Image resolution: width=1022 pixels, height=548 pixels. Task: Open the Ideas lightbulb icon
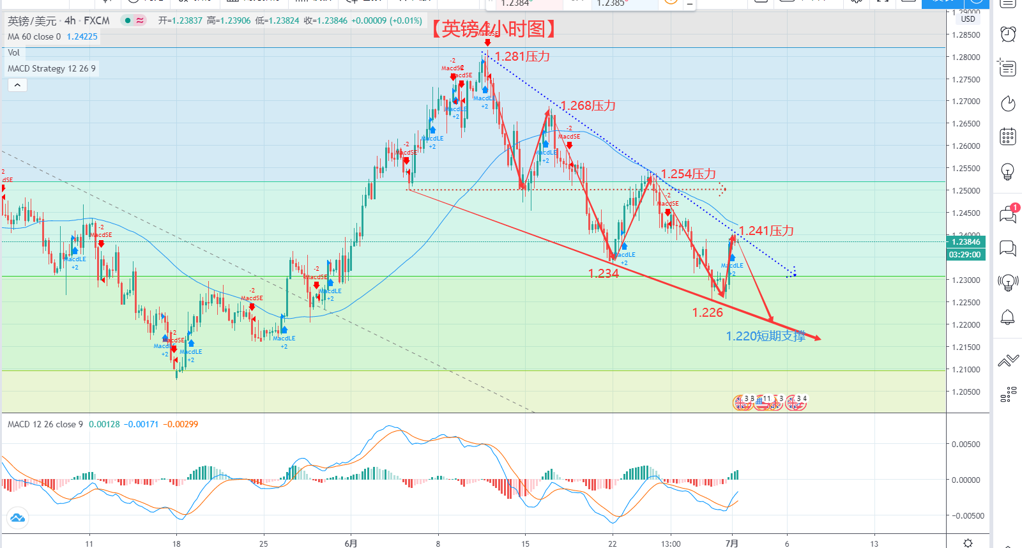coord(1008,171)
